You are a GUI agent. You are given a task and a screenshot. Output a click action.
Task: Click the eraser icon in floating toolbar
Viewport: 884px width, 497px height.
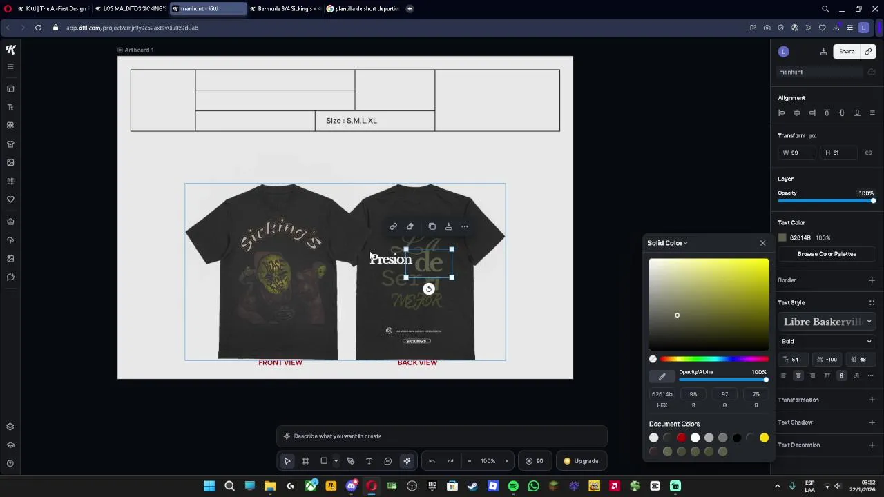pos(410,226)
